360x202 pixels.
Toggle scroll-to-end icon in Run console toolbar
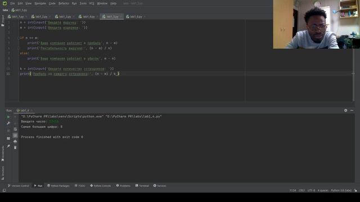[x=15, y=135]
